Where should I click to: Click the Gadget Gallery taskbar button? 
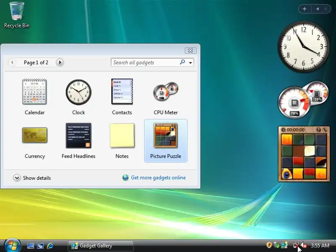click(x=101, y=246)
